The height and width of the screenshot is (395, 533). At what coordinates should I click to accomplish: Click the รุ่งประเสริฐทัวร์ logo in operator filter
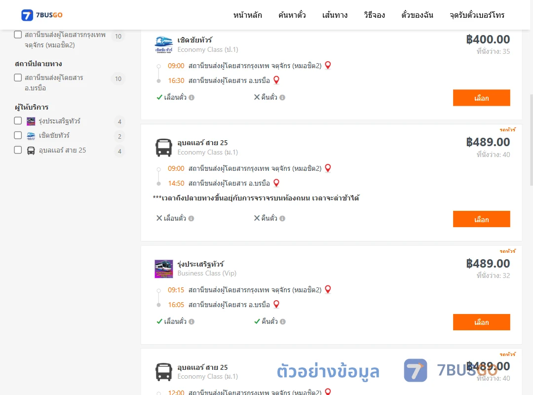coord(31,121)
